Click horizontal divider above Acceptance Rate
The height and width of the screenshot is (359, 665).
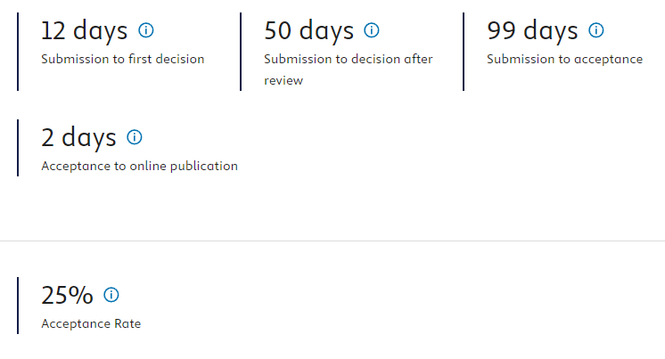click(x=332, y=241)
